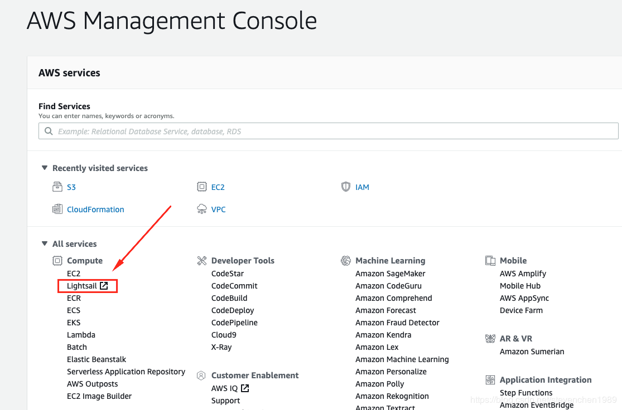
Task: Click the IAM shield icon
Action: point(346,187)
